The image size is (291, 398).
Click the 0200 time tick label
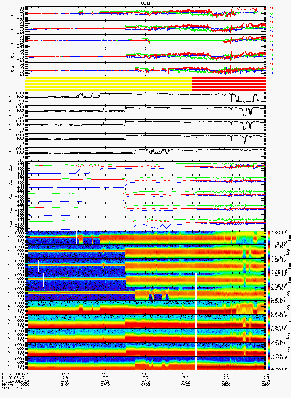coord(105,385)
